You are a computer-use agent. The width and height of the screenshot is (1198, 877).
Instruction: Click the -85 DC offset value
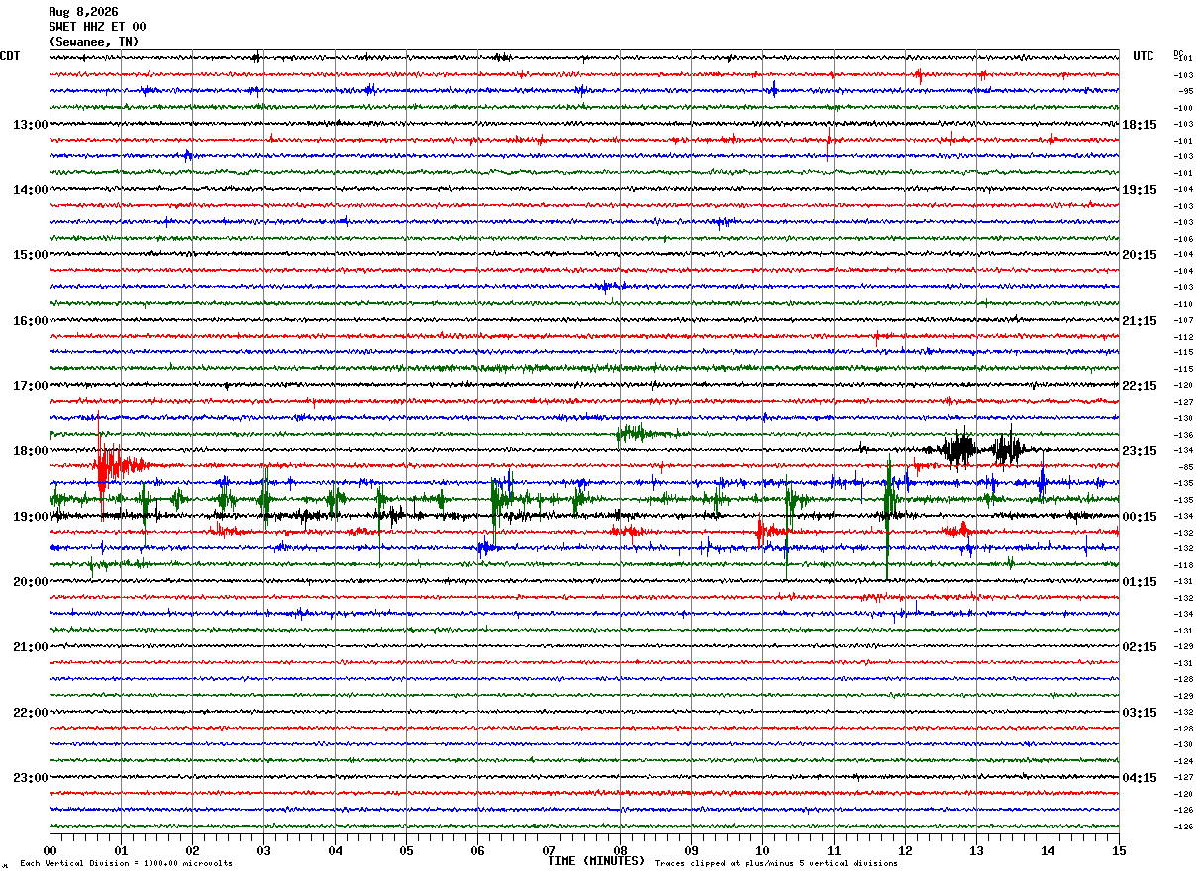(x=1185, y=467)
